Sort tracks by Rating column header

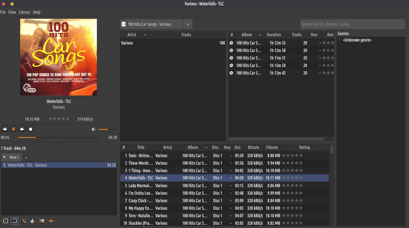click(305, 148)
